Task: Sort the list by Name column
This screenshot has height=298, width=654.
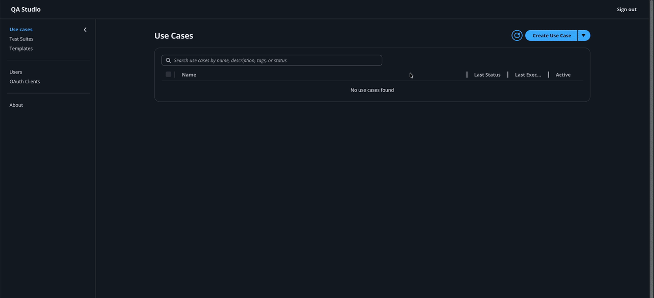Action: (189, 74)
